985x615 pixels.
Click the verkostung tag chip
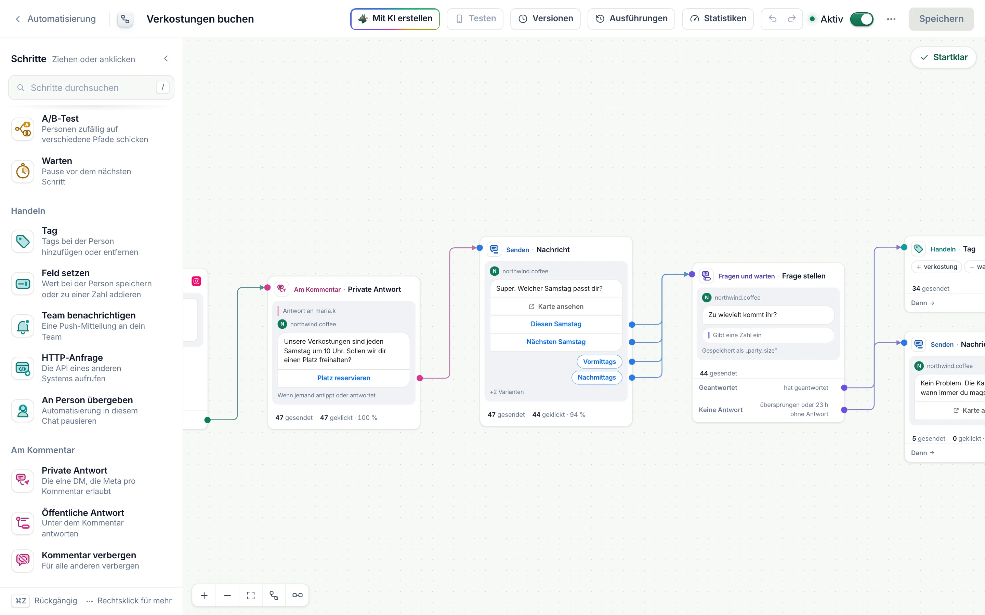point(936,267)
